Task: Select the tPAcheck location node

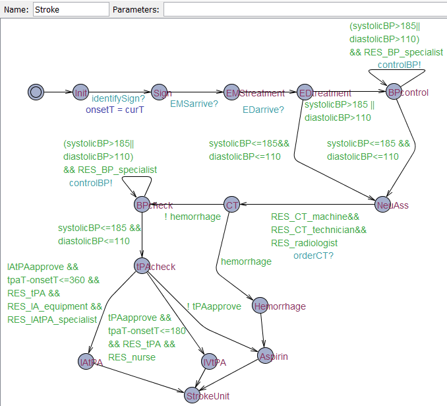Action: 142,266
